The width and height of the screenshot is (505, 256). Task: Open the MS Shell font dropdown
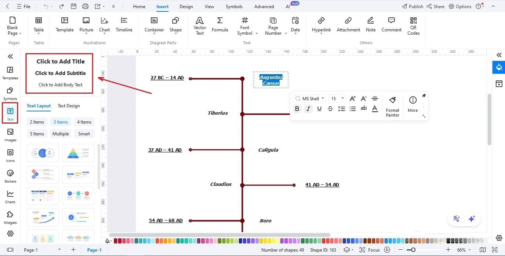(322, 98)
